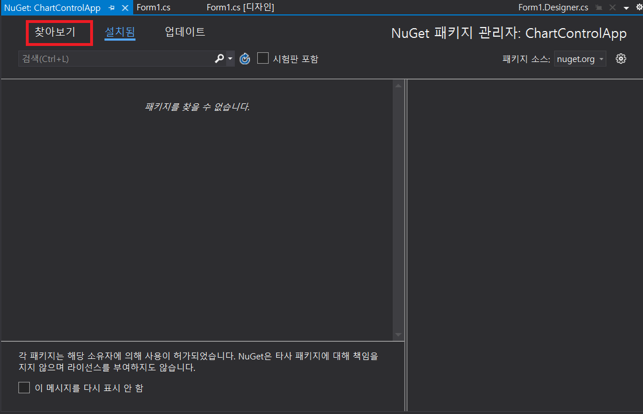
Task: Click the magnifier search icon
Action: [219, 59]
